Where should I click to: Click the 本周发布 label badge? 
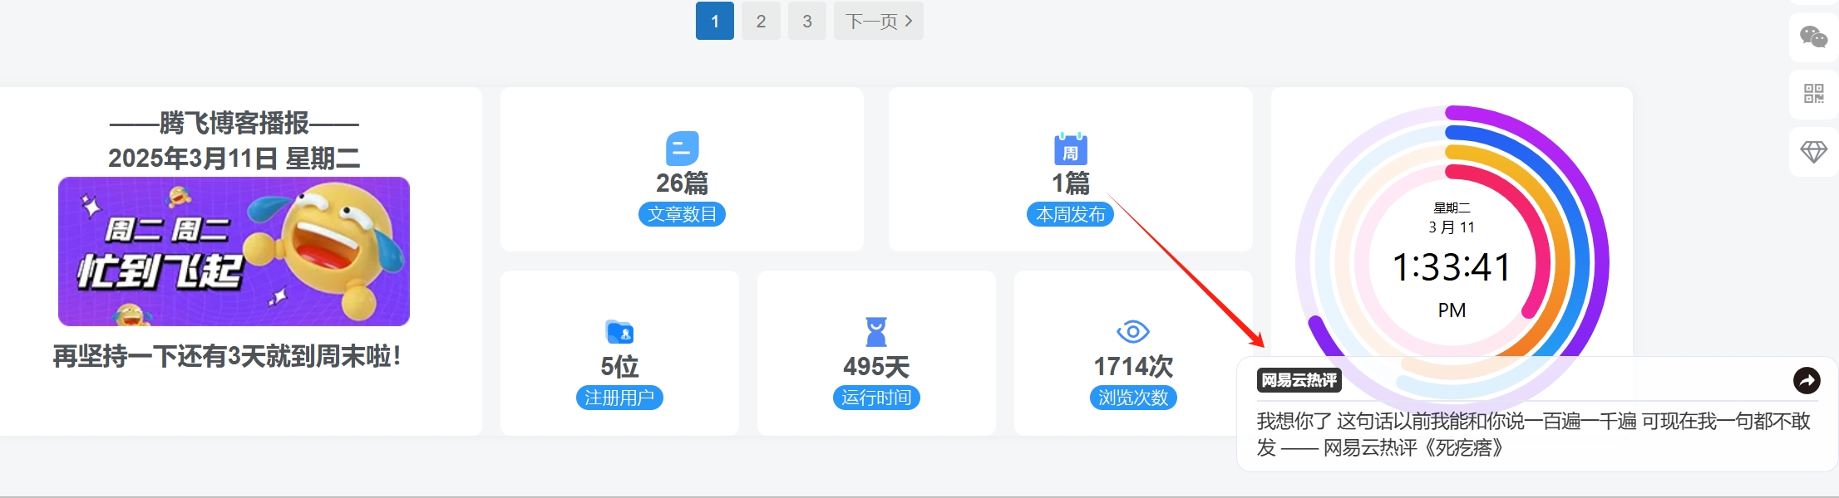1070,214
